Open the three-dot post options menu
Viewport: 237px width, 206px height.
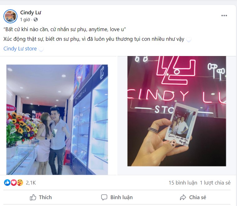click(224, 16)
